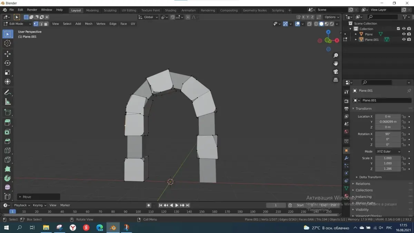Open the shading options dropdown arrow
This screenshot has width=414, height=233.
337,24
